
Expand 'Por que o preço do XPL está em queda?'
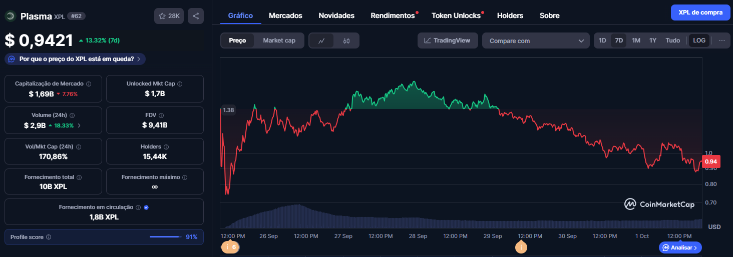[75, 59]
